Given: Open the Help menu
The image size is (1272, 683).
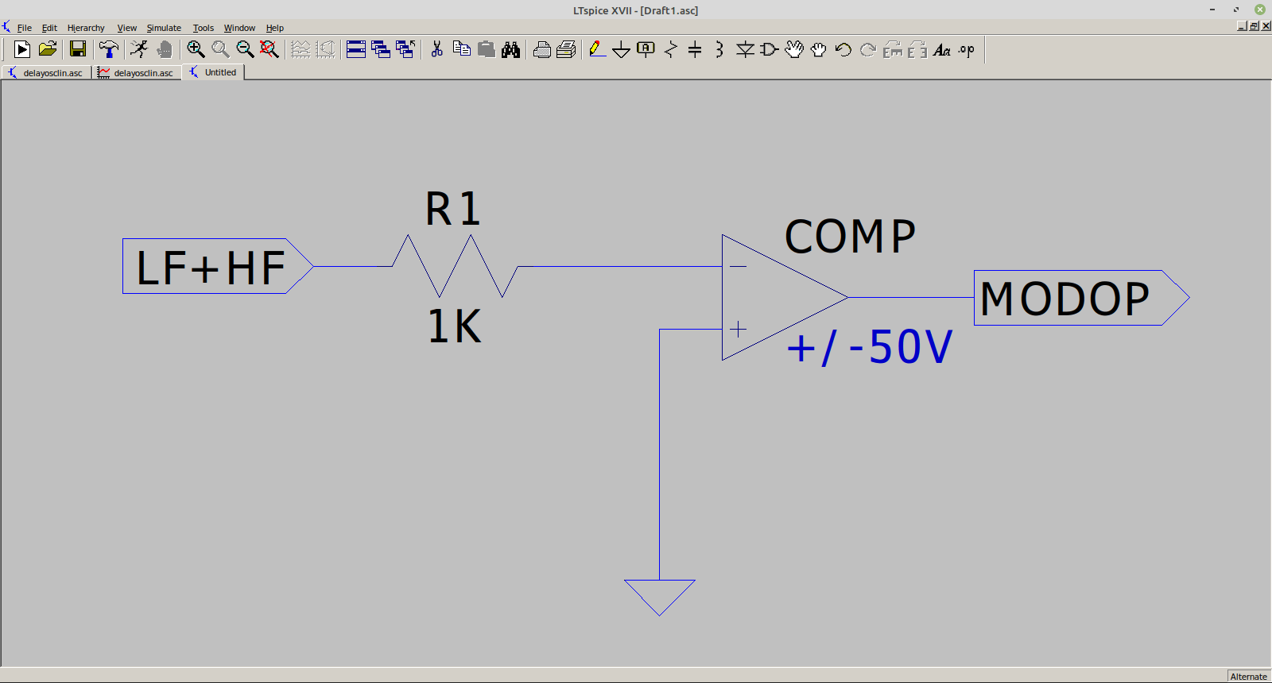Looking at the screenshot, I should coord(275,28).
